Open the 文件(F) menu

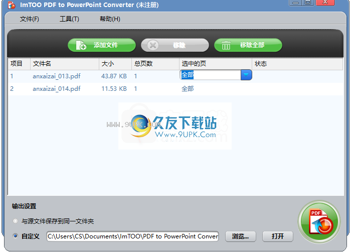pos(29,19)
